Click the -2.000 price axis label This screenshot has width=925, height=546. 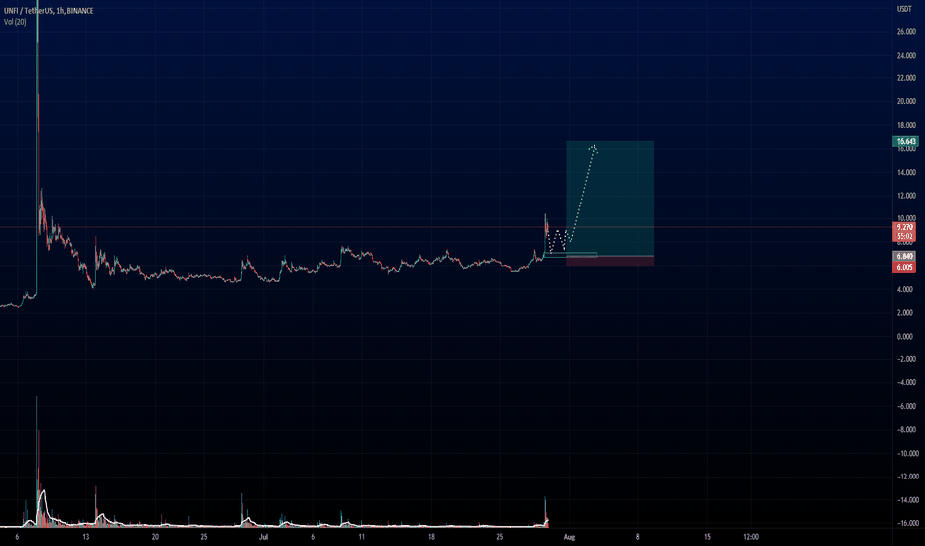pyautogui.click(x=906, y=359)
